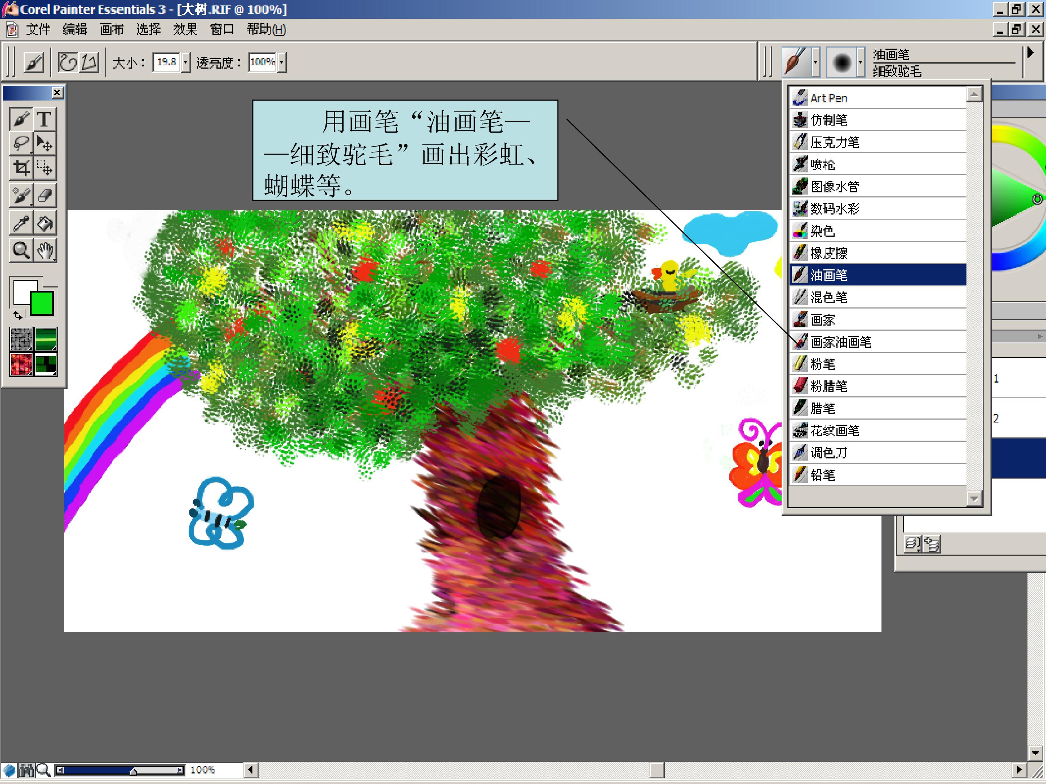This screenshot has height=784, width=1046.
Task: Click the canvas zoom slider at bottom
Action: click(121, 771)
